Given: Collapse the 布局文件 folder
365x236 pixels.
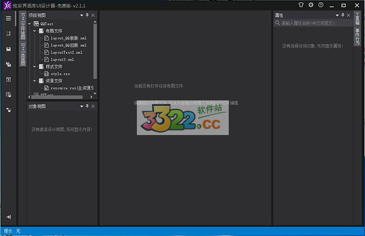Looking at the screenshot, I should 35,31.
